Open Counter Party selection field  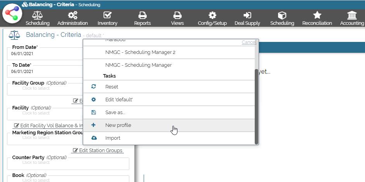[68, 164]
